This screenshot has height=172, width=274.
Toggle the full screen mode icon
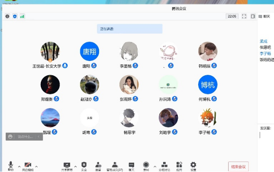(244, 16)
